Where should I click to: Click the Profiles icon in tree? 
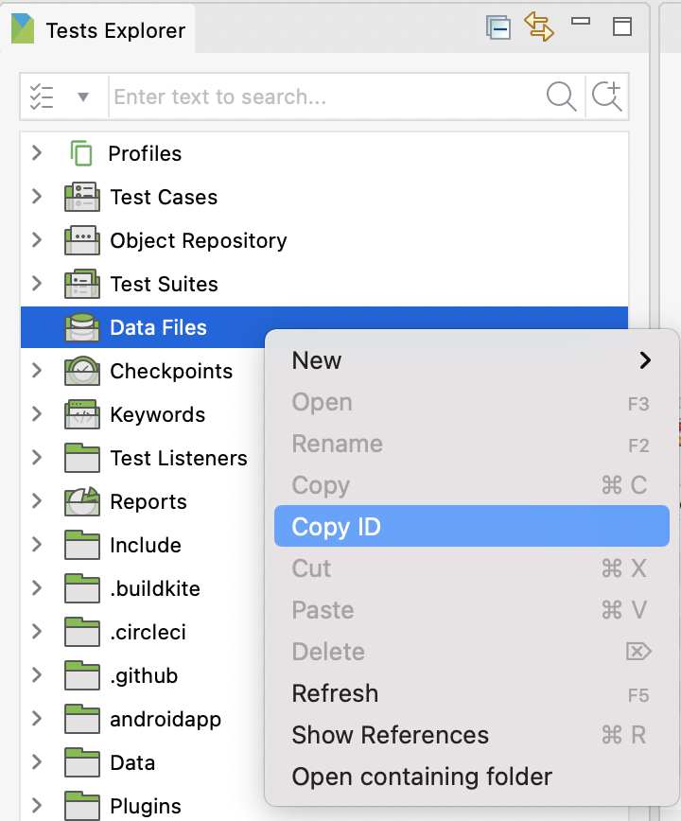[x=82, y=153]
